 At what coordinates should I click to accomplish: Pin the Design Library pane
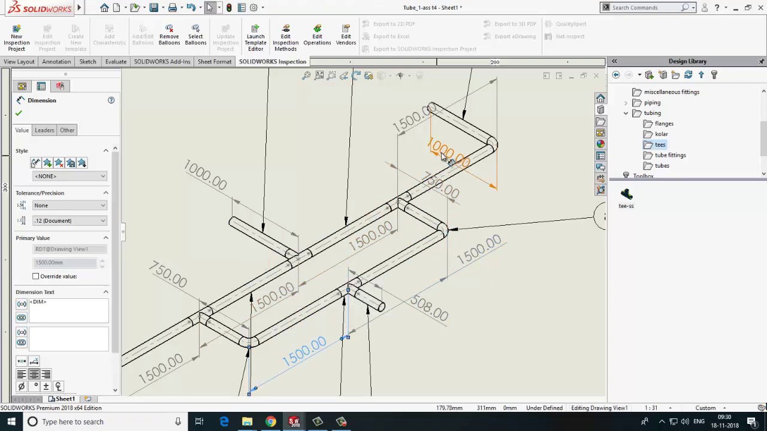[762, 61]
